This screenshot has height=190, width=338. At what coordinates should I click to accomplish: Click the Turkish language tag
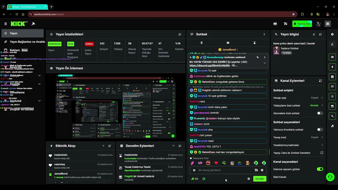point(286,53)
